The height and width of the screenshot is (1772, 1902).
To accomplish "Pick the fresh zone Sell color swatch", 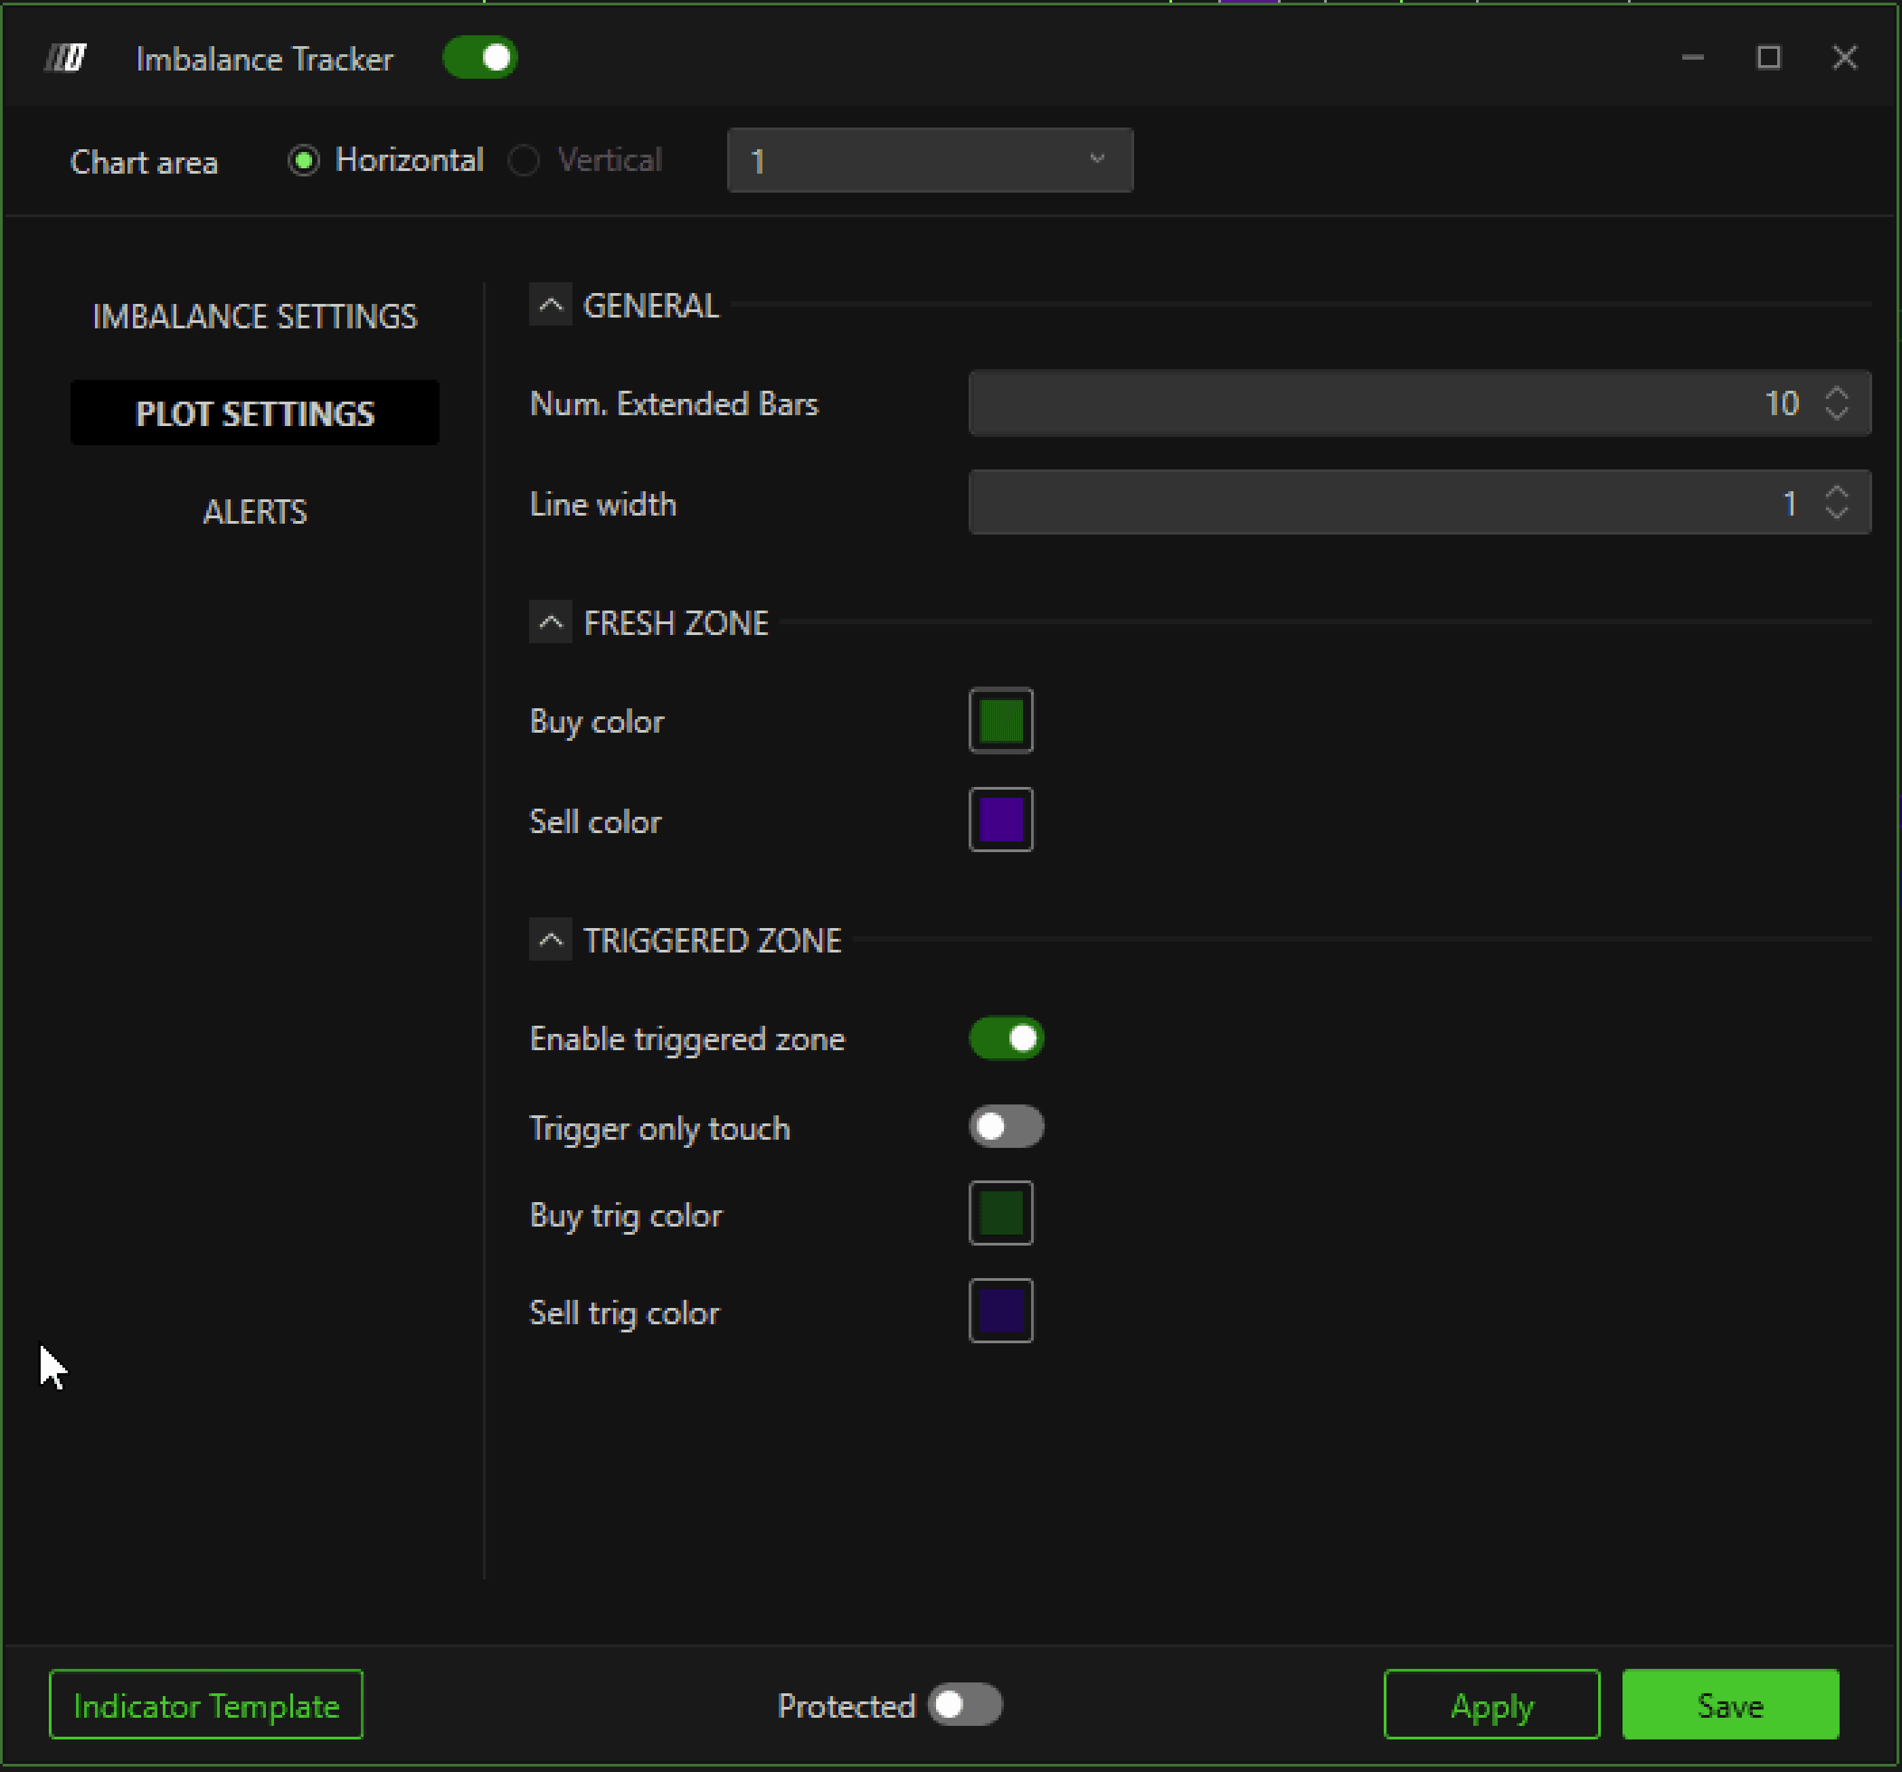I will [1001, 820].
